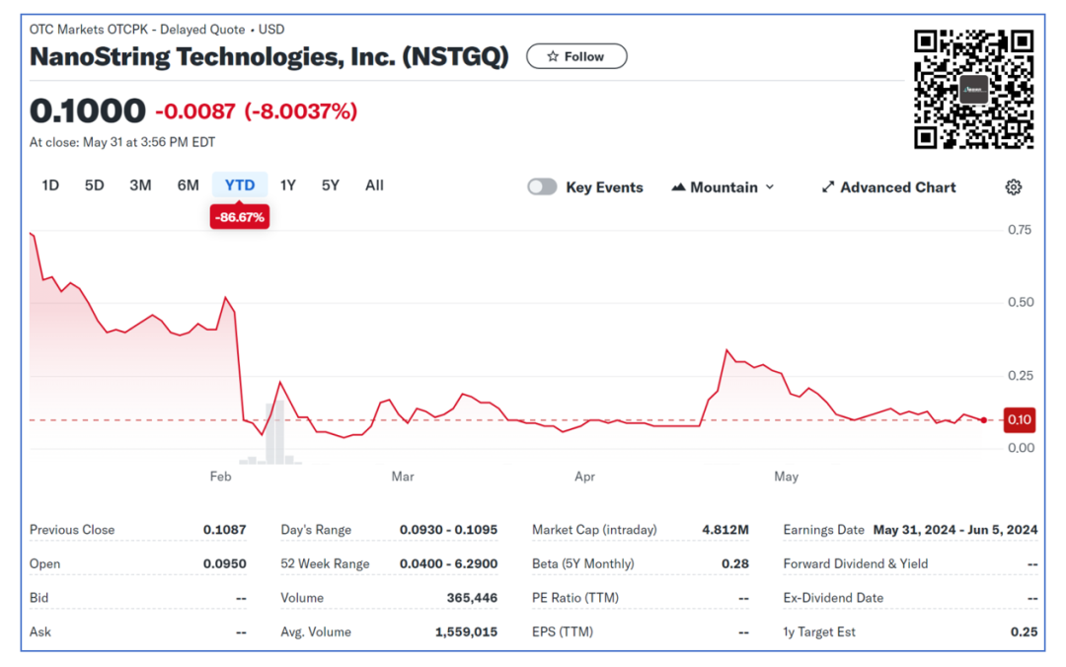Click the Apr label on chart axis
The image size is (1066, 667).
point(584,477)
